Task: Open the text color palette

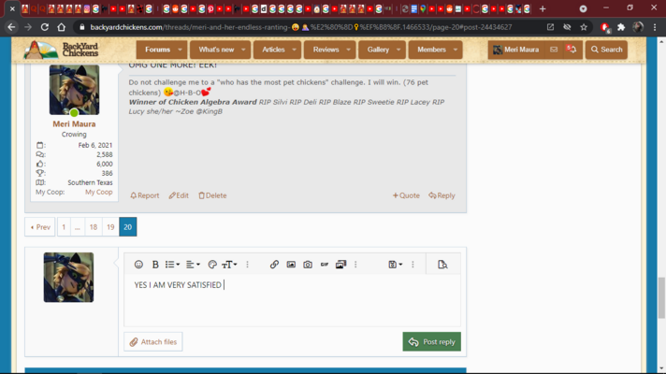Action: pyautogui.click(x=212, y=265)
